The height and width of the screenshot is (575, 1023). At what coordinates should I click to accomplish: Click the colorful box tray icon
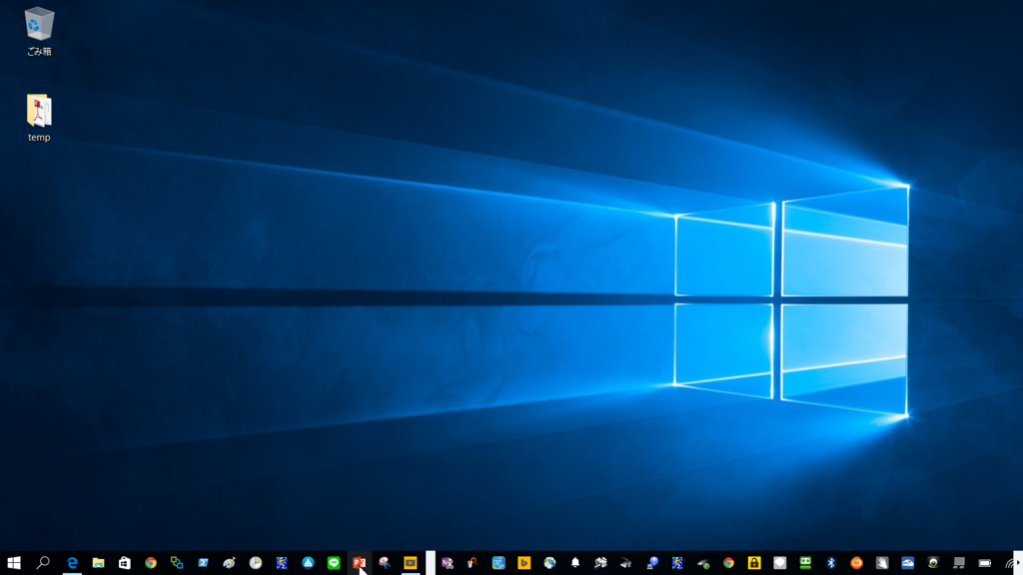[600, 563]
